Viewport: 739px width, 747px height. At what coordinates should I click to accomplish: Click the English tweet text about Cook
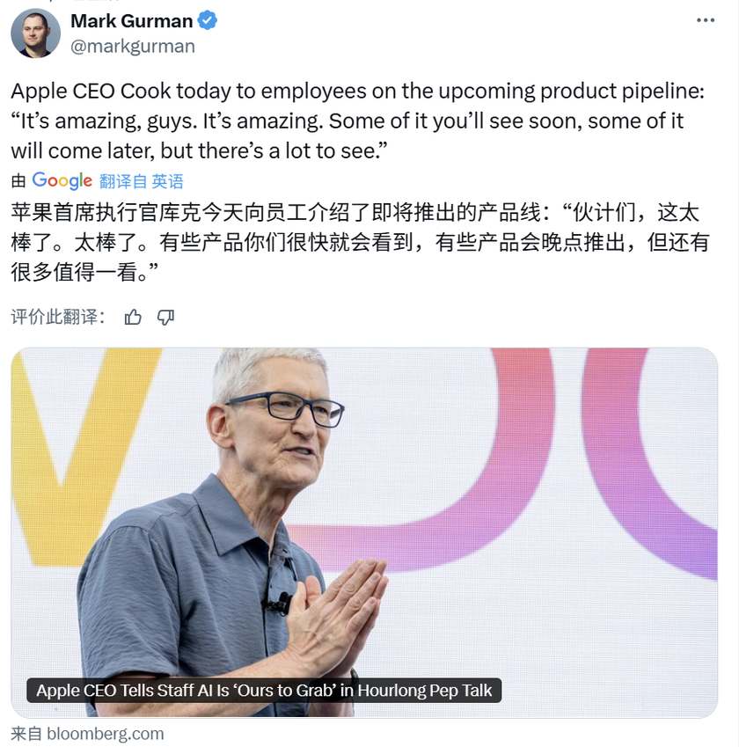357,121
